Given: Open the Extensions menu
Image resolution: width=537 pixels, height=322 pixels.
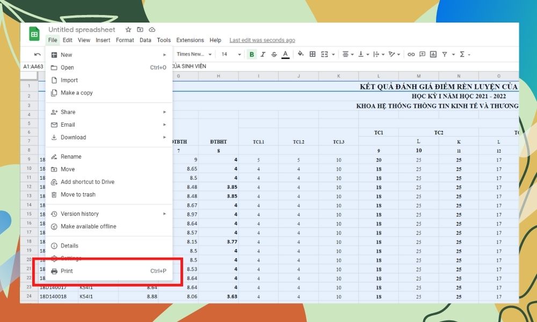Looking at the screenshot, I should click(190, 40).
